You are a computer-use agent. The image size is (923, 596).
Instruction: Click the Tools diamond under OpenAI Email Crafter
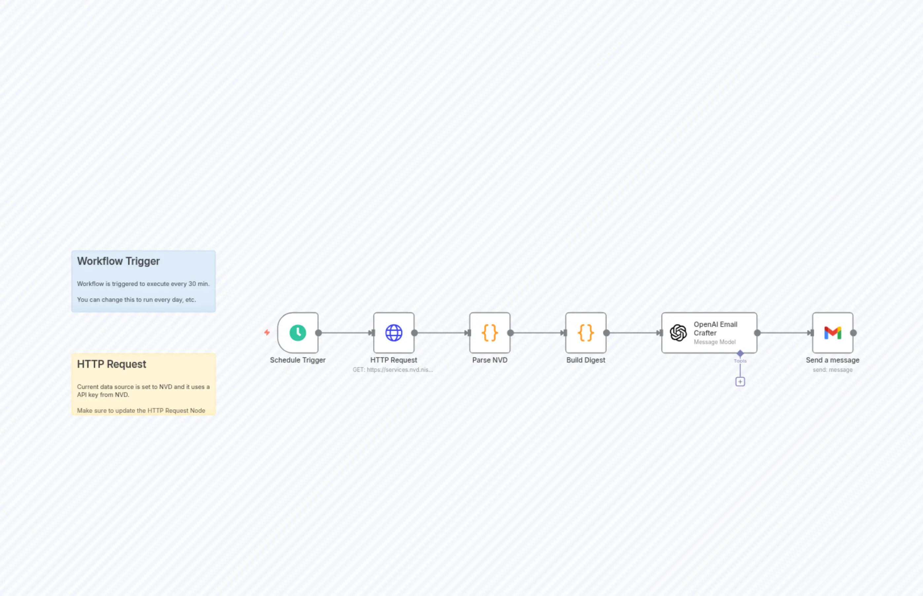coord(740,353)
